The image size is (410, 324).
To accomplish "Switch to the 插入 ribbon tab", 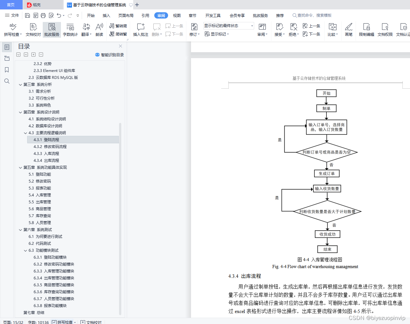I will click(x=107, y=15).
